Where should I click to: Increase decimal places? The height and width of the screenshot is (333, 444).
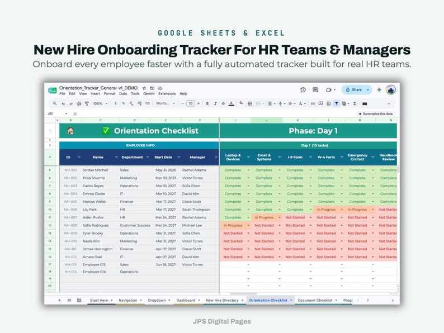pos(139,103)
